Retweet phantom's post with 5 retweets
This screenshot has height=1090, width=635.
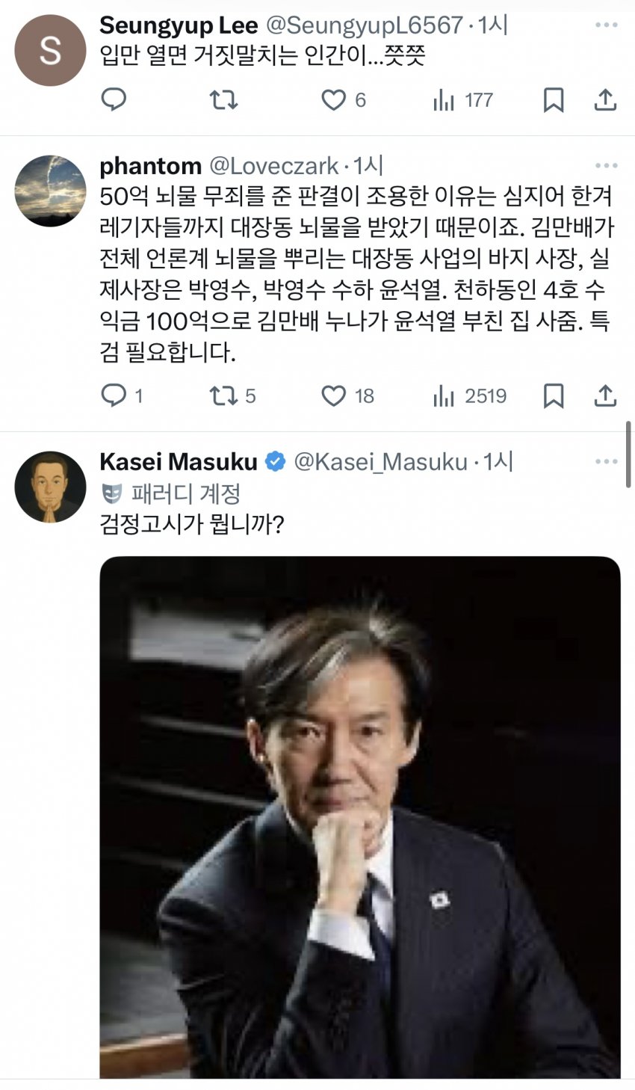click(x=223, y=395)
